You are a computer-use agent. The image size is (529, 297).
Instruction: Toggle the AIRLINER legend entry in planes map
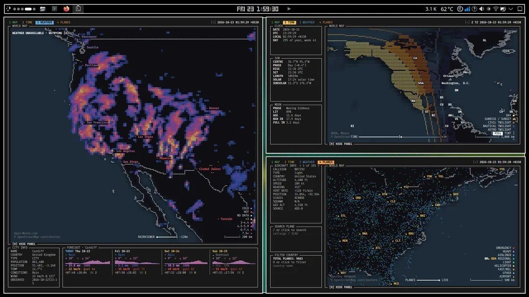pos(506,255)
